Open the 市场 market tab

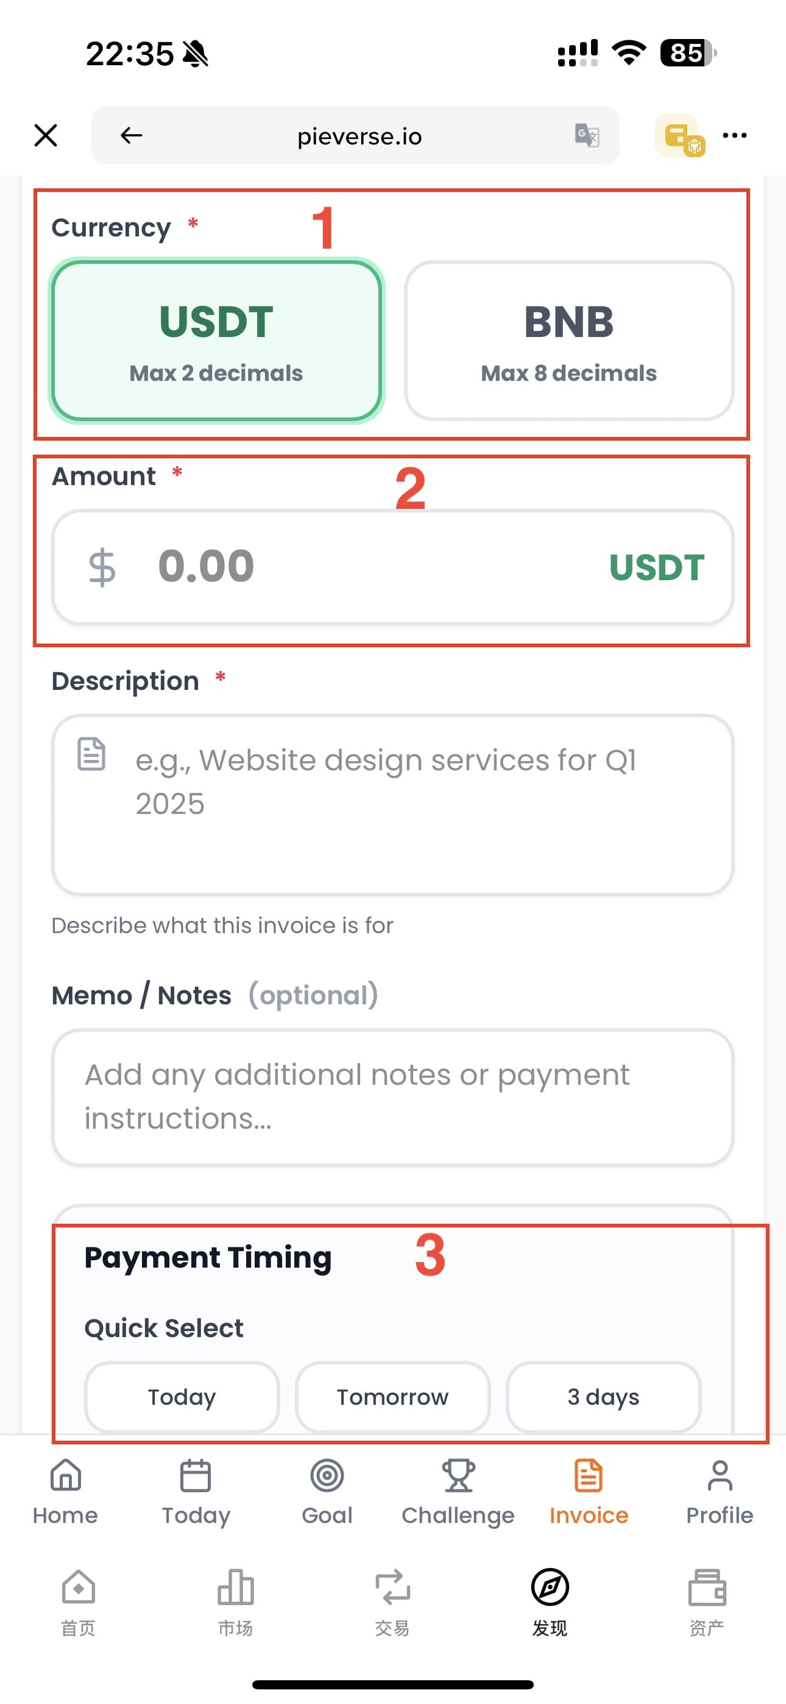point(236,1601)
